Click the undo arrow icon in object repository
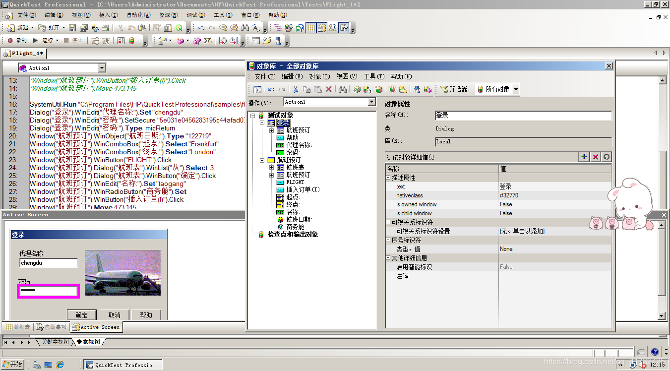Image resolution: width=670 pixels, height=371 pixels. click(x=271, y=90)
